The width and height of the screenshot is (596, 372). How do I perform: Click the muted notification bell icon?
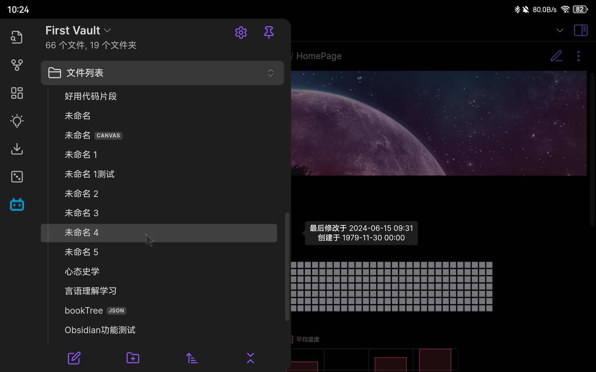526,10
